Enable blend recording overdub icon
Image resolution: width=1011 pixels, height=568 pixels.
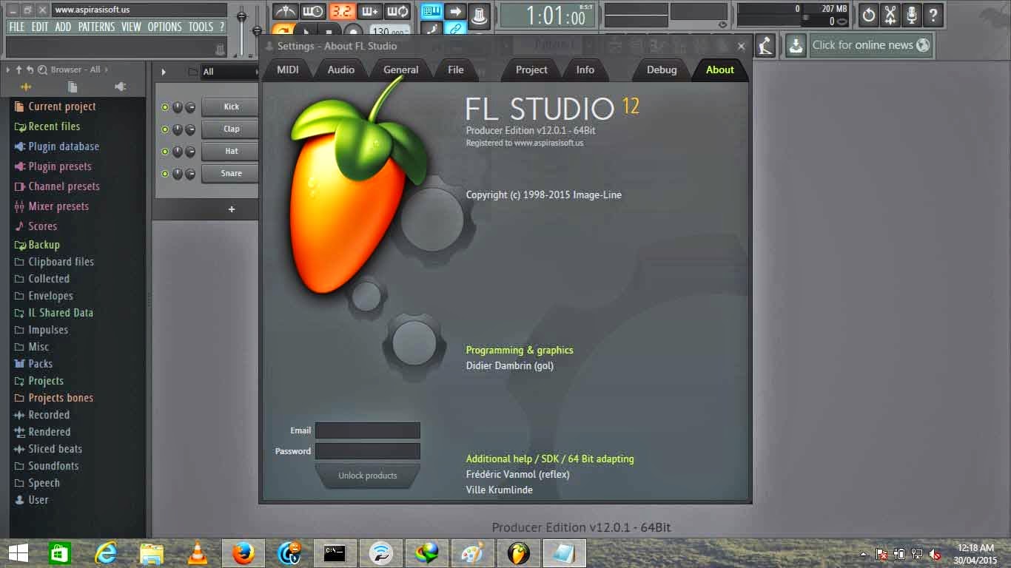pos(369,12)
